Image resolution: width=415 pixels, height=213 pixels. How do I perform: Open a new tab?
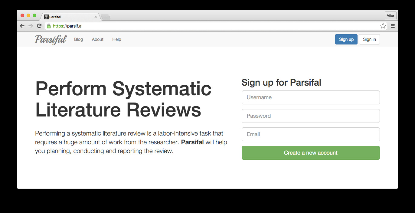[106, 17]
